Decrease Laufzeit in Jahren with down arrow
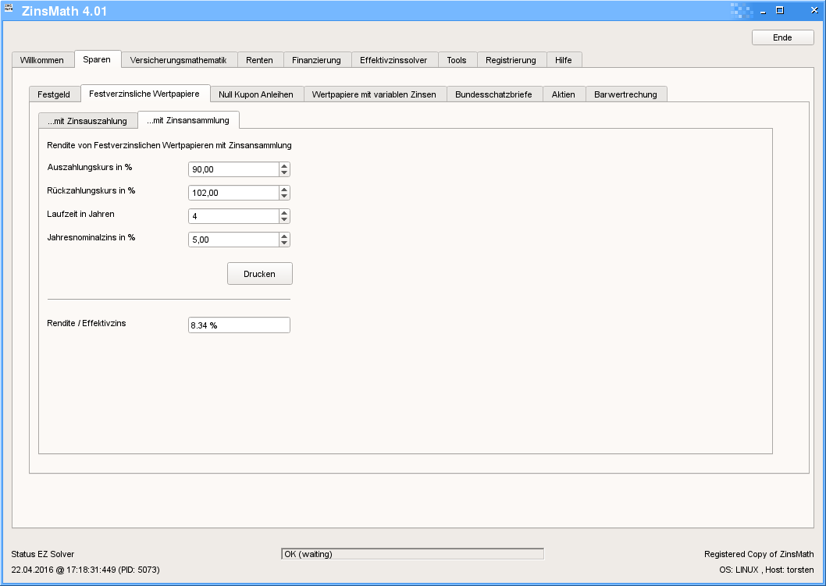This screenshot has width=826, height=586. click(x=284, y=220)
